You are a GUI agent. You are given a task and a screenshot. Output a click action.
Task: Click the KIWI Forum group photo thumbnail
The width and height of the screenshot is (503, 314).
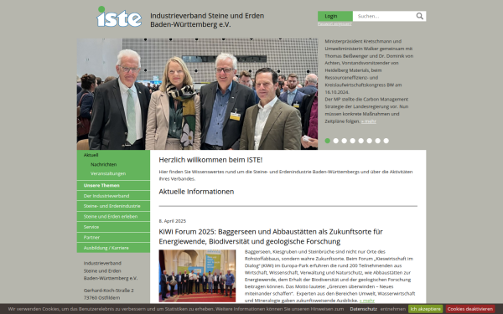[197, 275]
